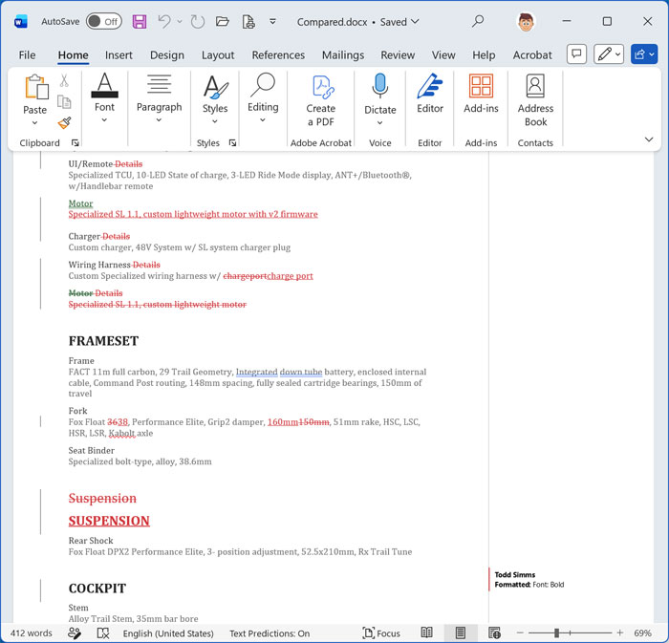
Task: Open the References tab
Action: [x=278, y=55]
